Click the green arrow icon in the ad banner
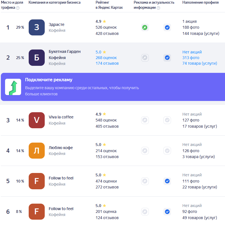This screenshot has width=225, height=225. tap(13, 87)
